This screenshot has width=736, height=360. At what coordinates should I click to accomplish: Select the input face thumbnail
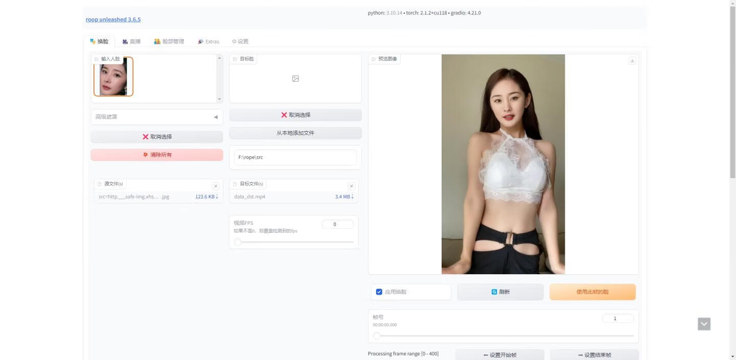pos(113,77)
